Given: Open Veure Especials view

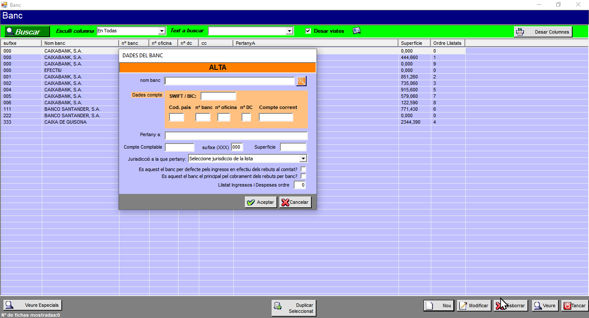Looking at the screenshot, I should (33, 305).
